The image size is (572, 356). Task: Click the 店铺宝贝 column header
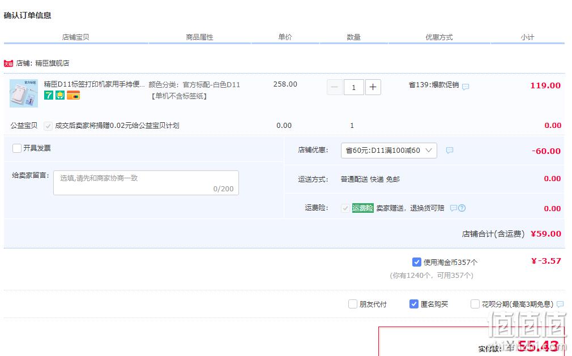tap(75, 37)
